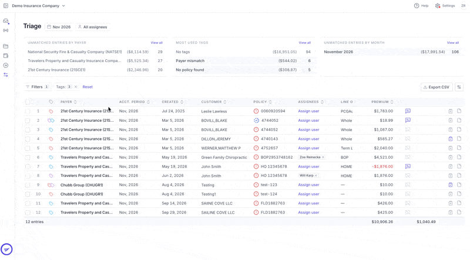Toggle the sidebar panel icon

[6, 6]
